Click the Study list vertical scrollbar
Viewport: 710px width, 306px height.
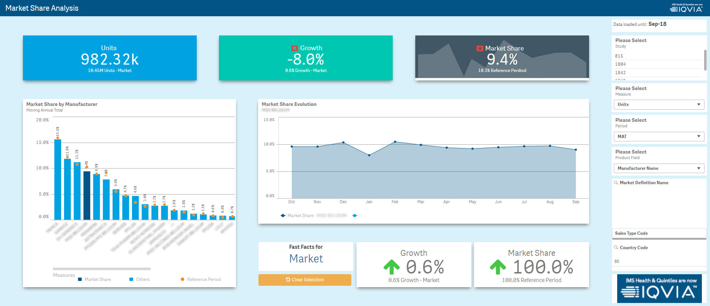tap(705, 60)
